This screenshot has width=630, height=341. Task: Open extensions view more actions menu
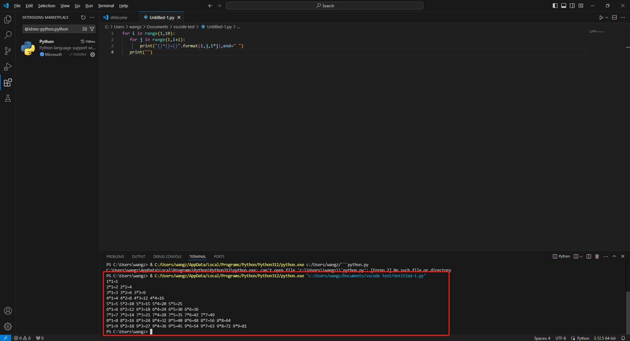click(92, 17)
